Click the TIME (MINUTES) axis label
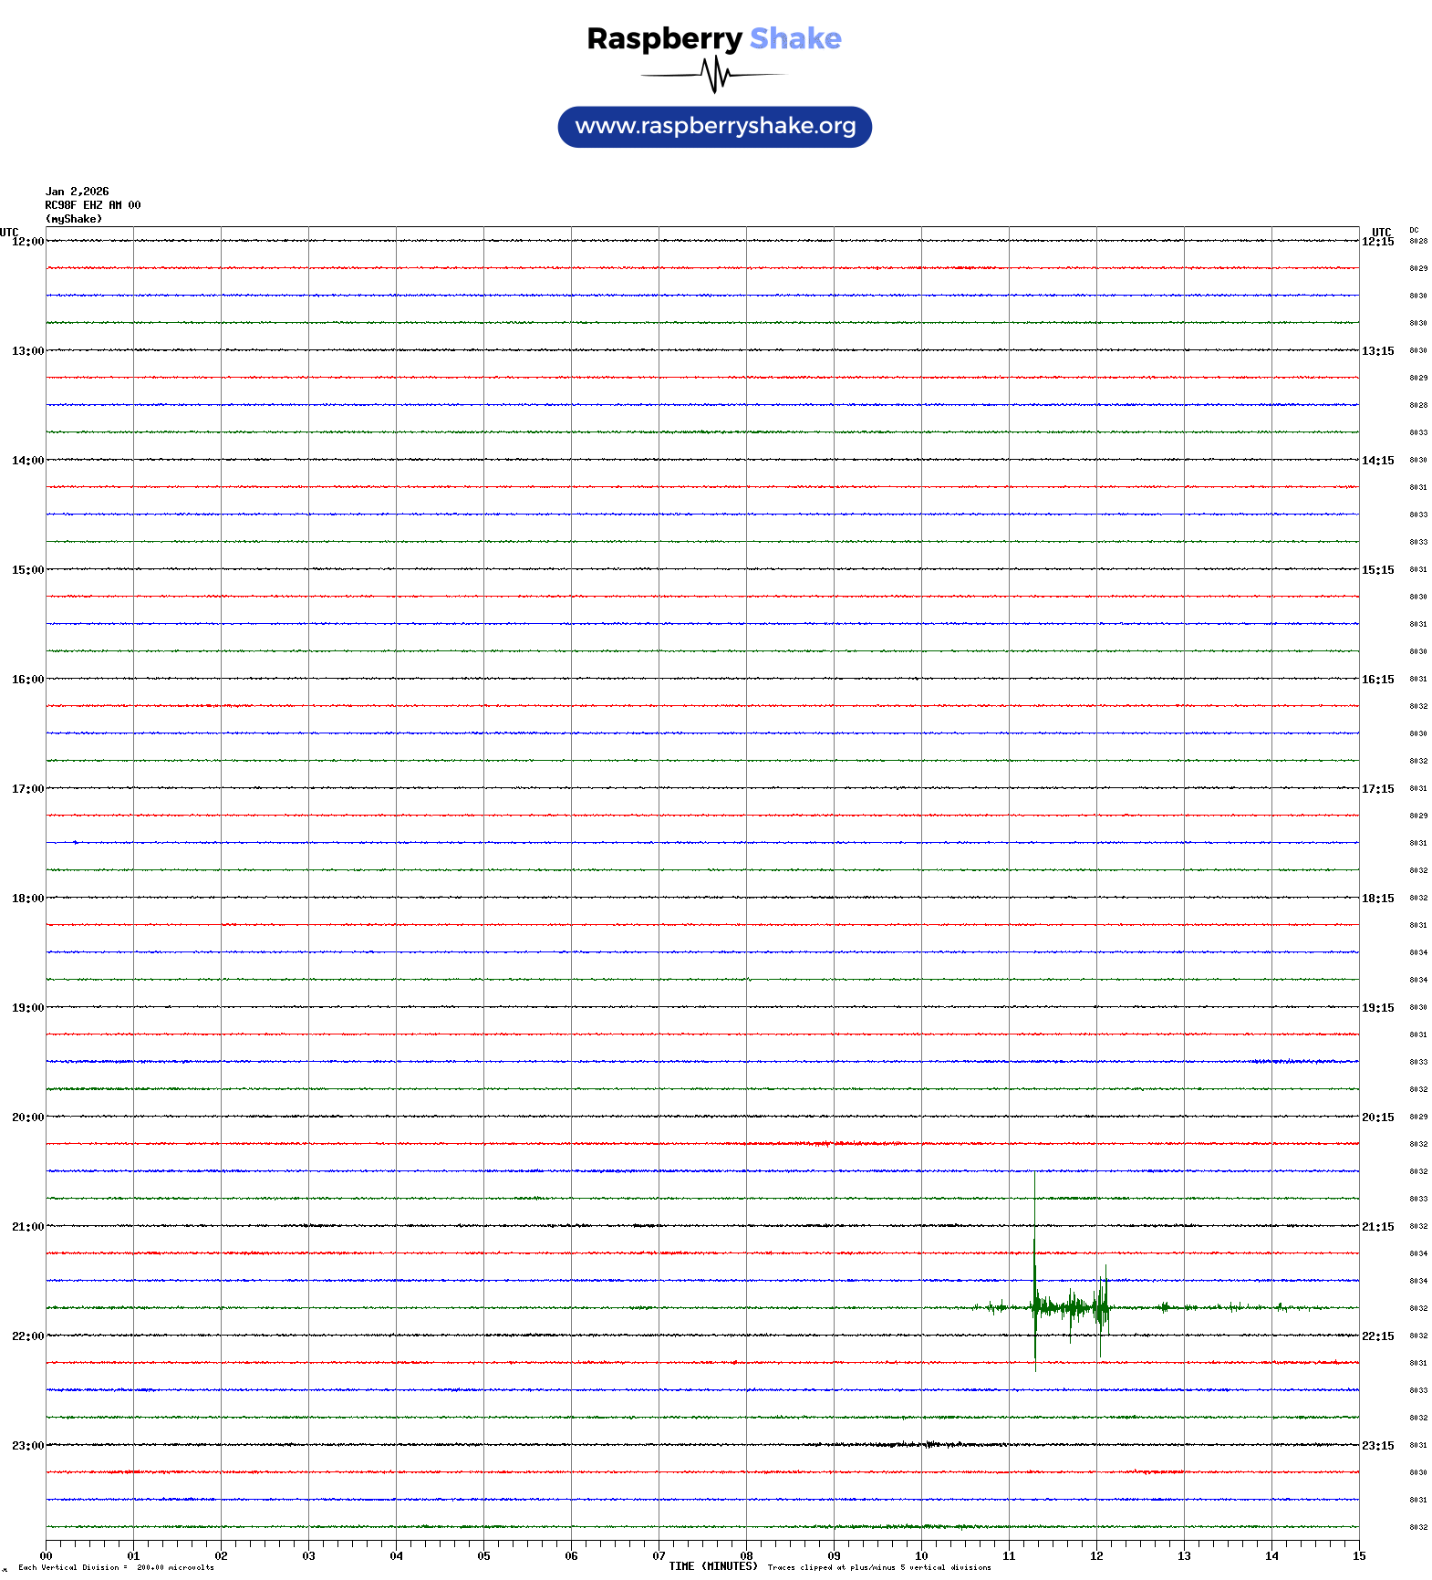 [x=712, y=1566]
